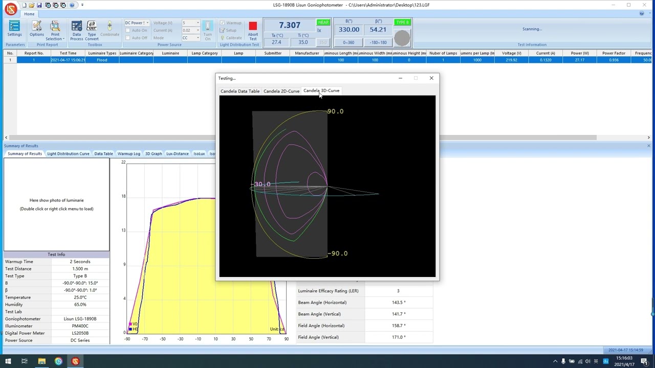
Task: Click the Lisun app taskbar icon
Action: [x=75, y=361]
